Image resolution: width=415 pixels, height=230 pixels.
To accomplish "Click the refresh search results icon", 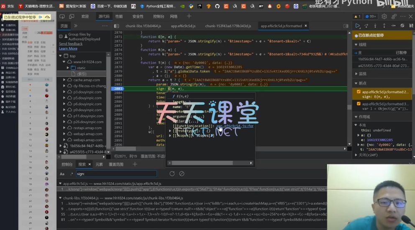I will point(172,174).
